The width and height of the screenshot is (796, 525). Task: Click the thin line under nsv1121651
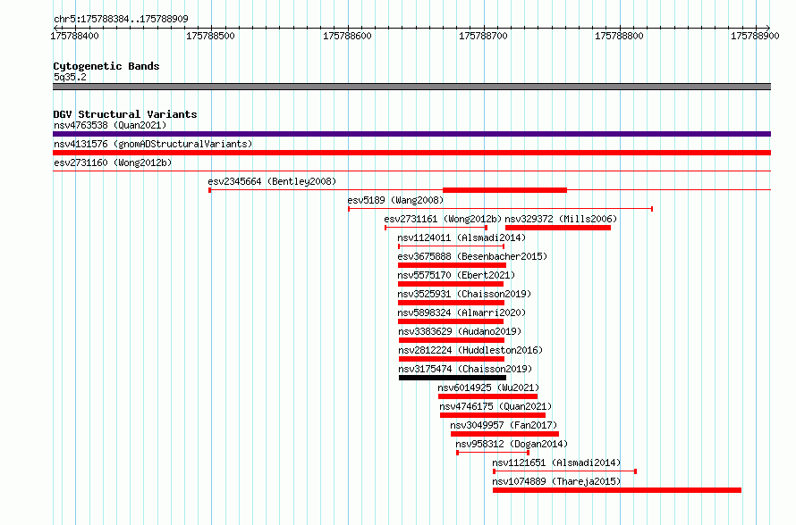click(565, 471)
